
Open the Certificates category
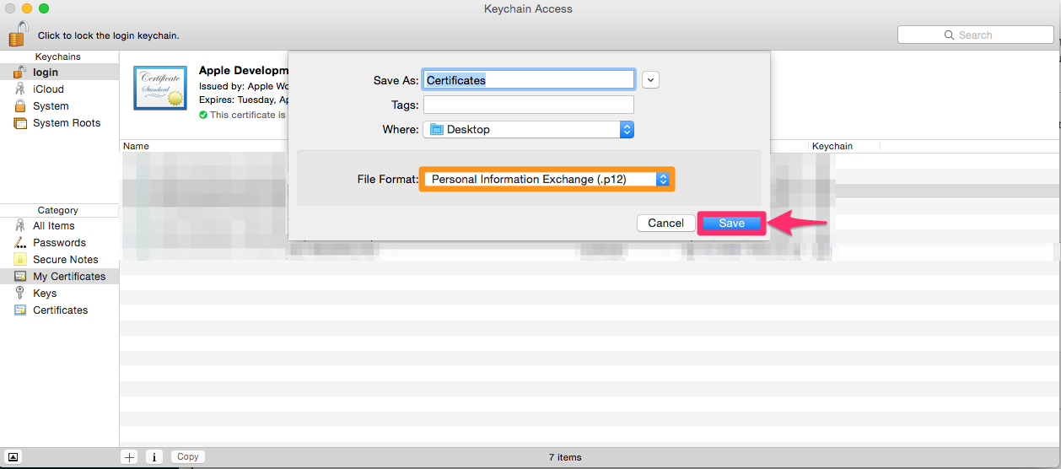point(60,310)
